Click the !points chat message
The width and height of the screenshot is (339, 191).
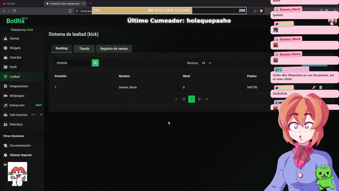click(x=278, y=15)
